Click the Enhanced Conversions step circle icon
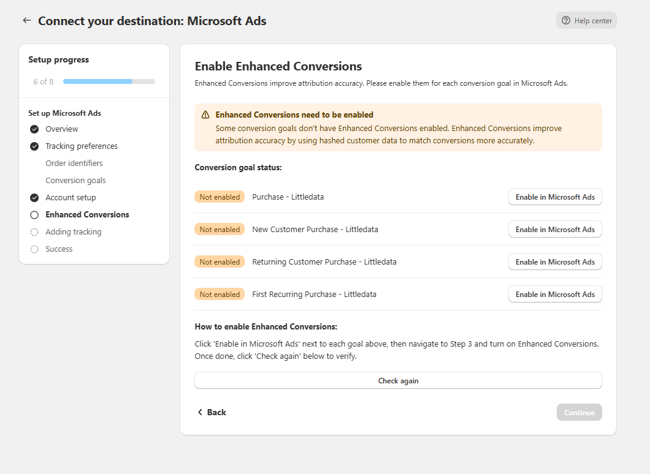 pos(34,215)
